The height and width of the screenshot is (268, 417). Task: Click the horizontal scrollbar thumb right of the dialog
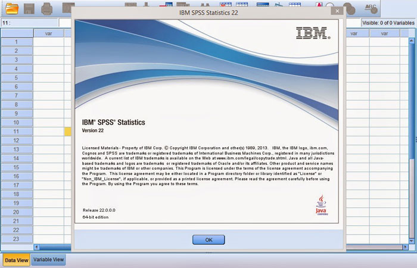coord(374,247)
